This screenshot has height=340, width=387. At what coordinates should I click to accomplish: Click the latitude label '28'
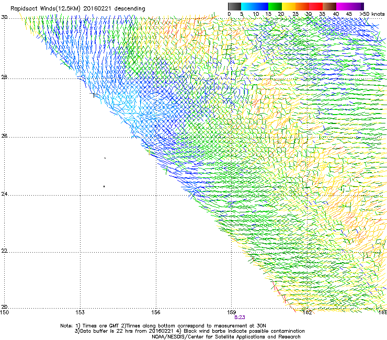4,77
